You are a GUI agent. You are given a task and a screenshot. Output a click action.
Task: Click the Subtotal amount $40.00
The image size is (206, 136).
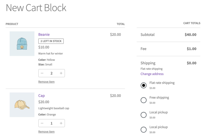(190, 35)
